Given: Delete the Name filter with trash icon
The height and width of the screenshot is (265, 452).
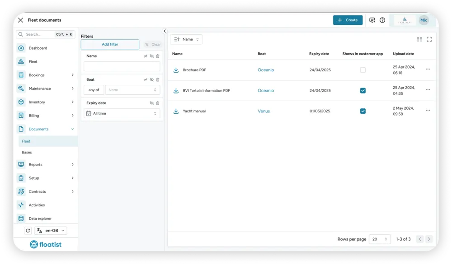Looking at the screenshot, I should (x=158, y=56).
